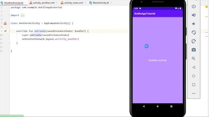Screen dimensions: 209x117
Task: Click the emulator toolbar Home circle
Action: [x=194, y=76]
